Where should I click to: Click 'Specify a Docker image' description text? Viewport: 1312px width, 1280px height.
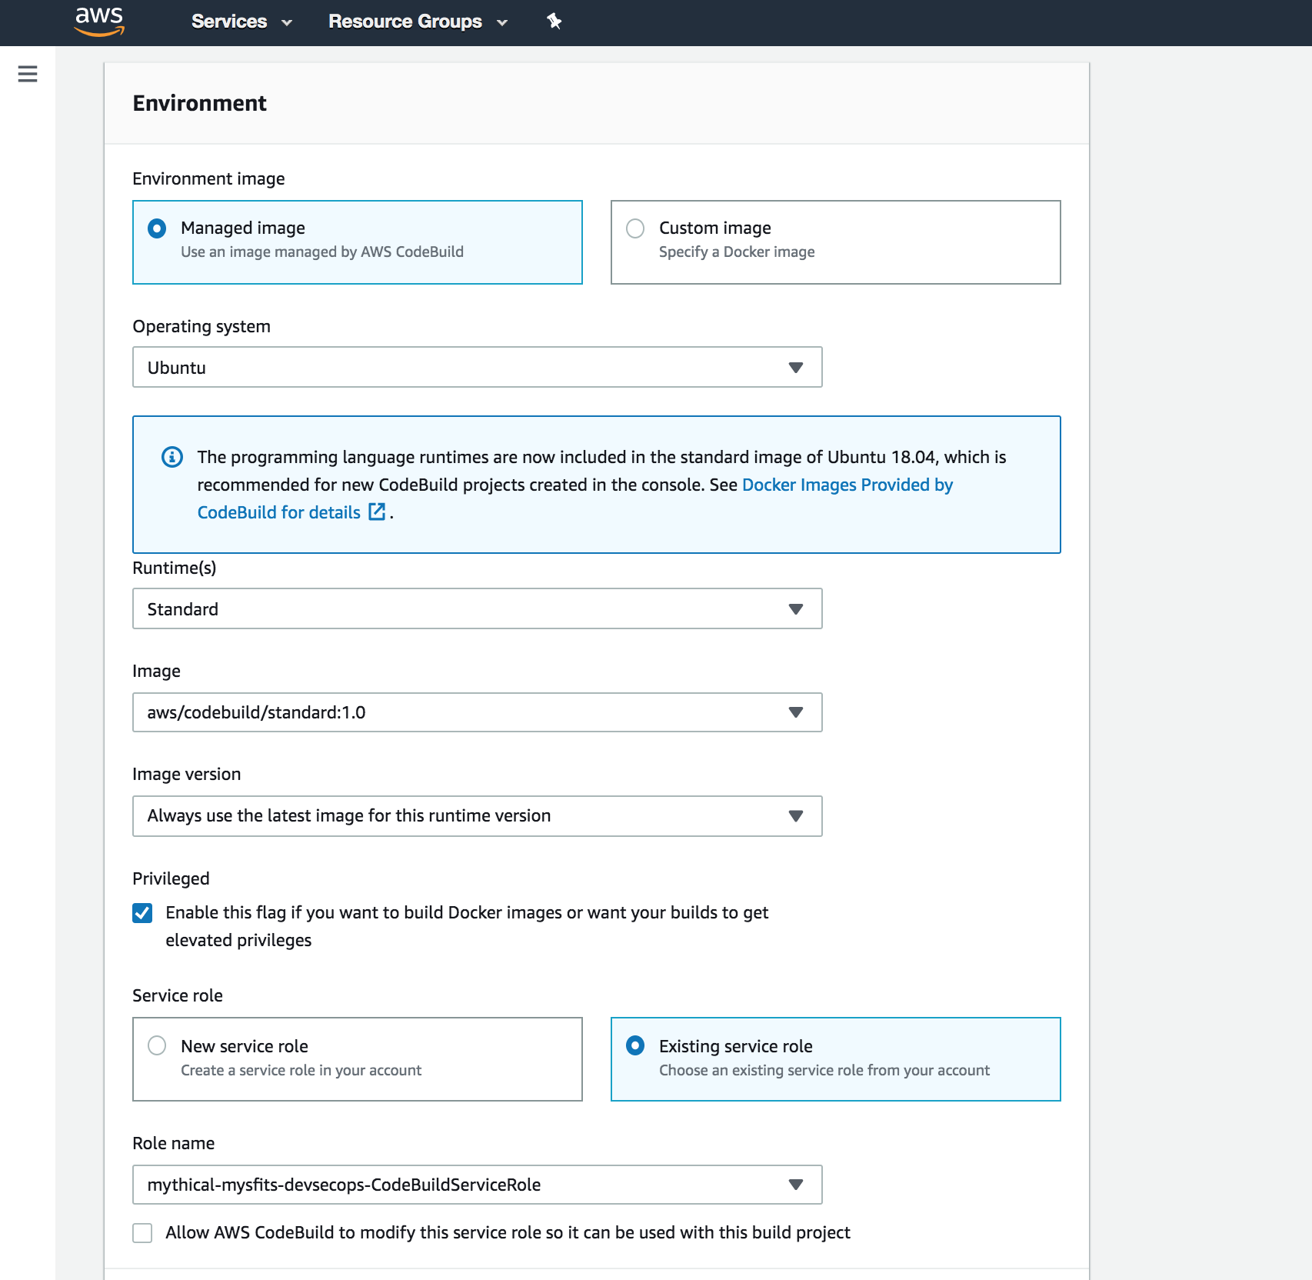pyautogui.click(x=737, y=252)
